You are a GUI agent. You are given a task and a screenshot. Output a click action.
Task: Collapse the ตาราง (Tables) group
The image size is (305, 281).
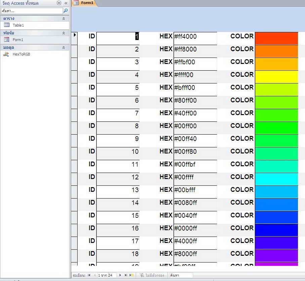63,19
